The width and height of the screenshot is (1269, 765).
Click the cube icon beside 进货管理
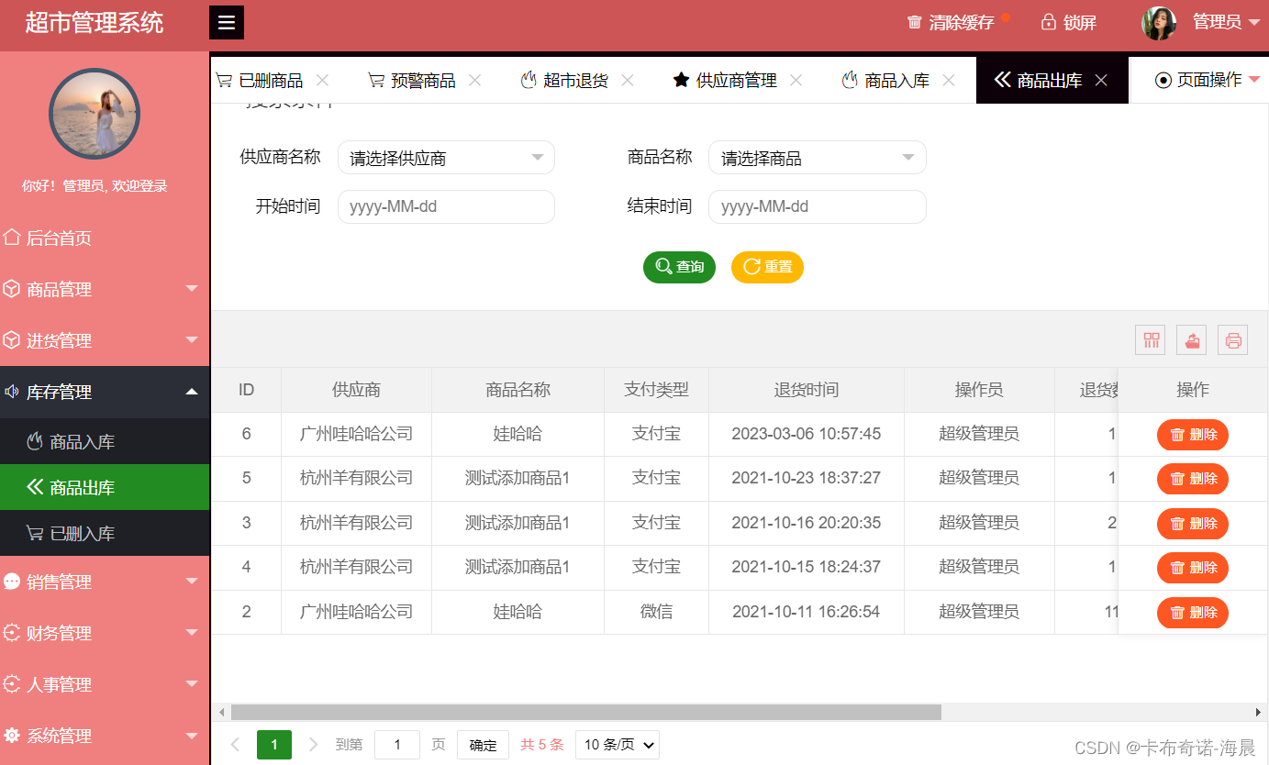pos(12,340)
